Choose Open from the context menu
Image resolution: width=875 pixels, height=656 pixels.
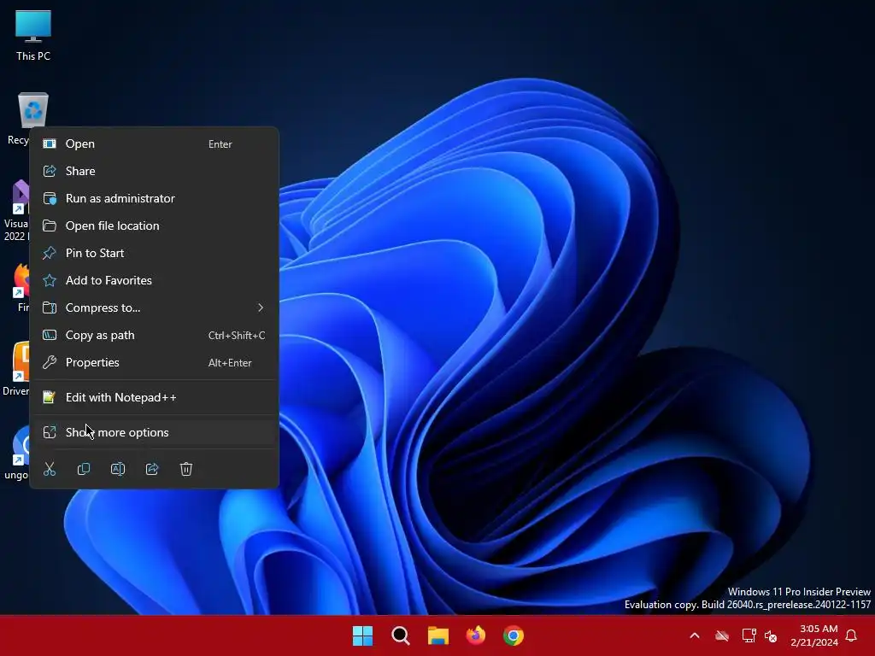pyautogui.click(x=154, y=143)
